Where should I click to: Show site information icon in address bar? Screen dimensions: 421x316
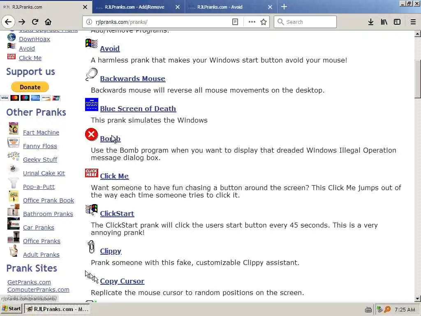click(89, 22)
